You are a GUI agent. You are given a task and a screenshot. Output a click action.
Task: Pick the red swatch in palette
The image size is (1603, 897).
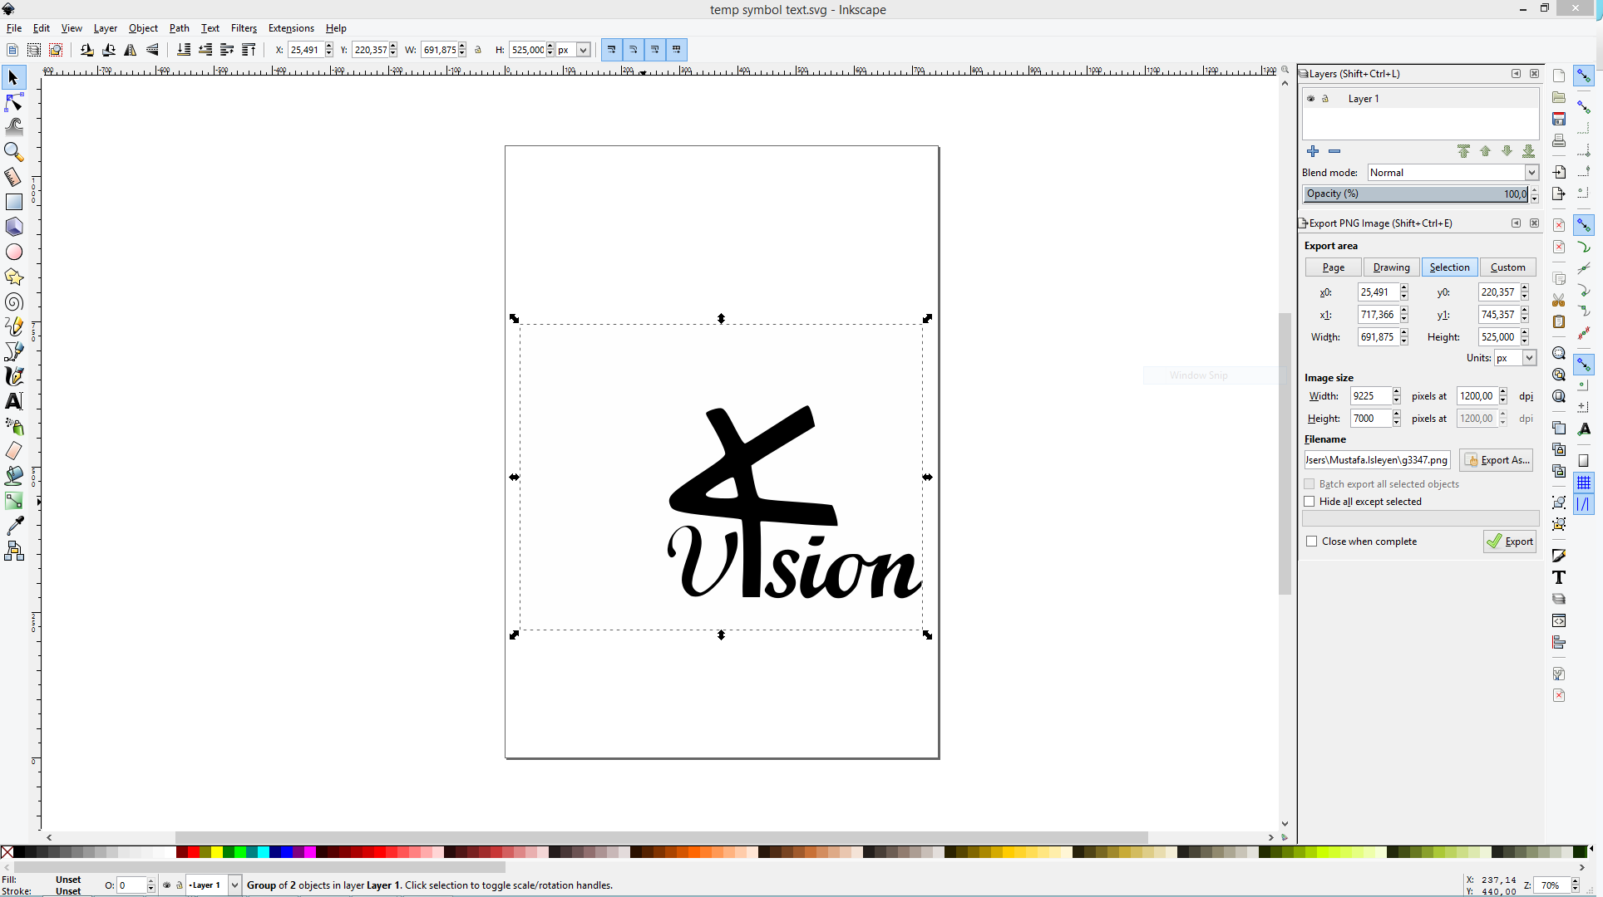193,852
